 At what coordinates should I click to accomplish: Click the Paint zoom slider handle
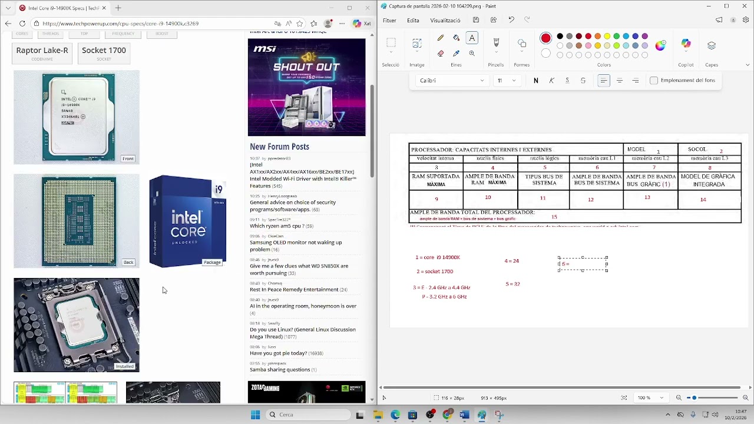(694, 398)
